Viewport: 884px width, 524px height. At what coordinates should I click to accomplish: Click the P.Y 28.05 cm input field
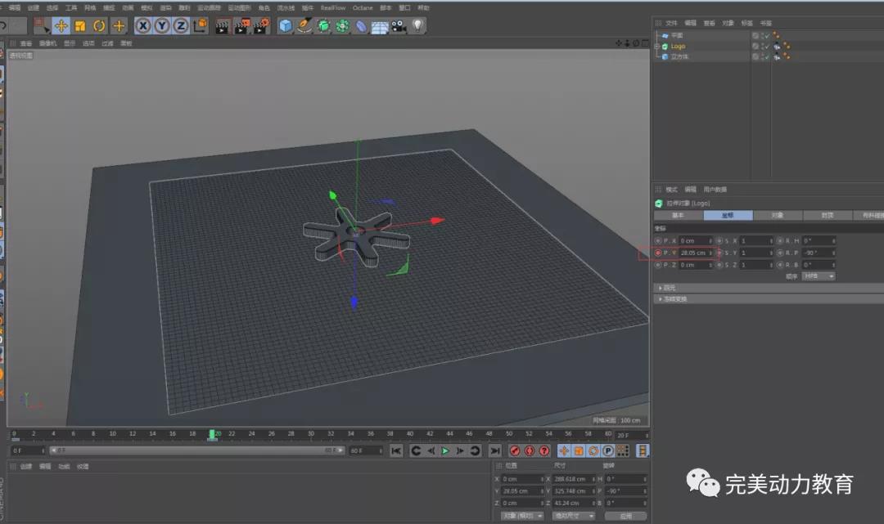pyautogui.click(x=694, y=253)
